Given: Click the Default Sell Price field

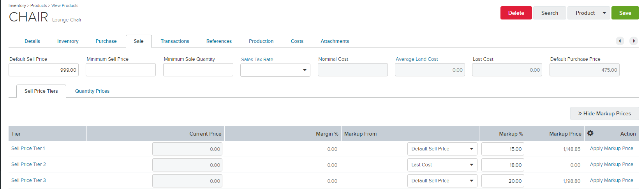Looking at the screenshot, I should 44,70.
